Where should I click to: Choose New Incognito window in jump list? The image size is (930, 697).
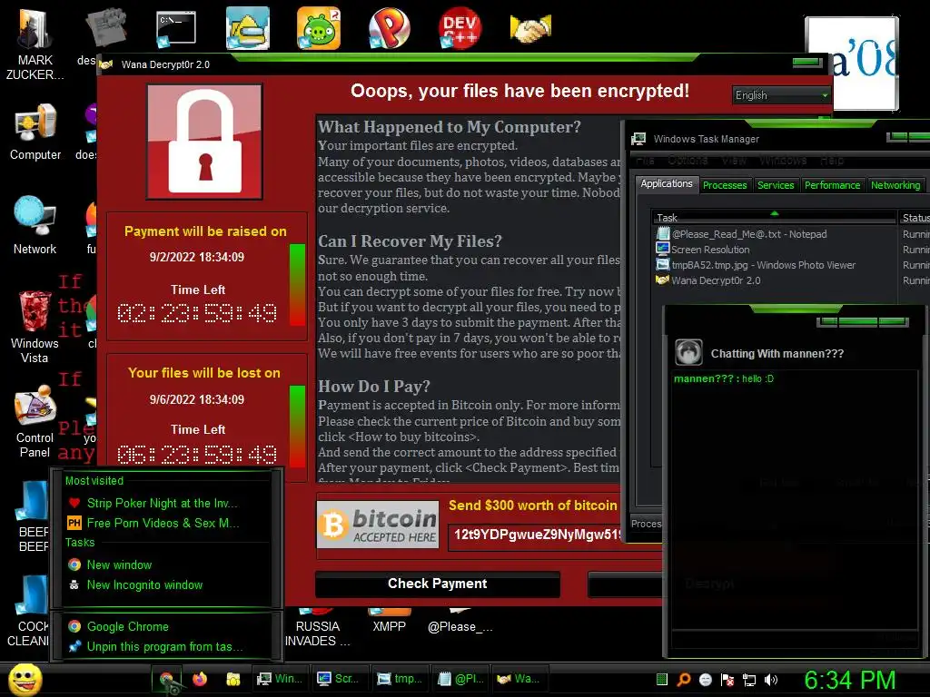tap(168, 584)
